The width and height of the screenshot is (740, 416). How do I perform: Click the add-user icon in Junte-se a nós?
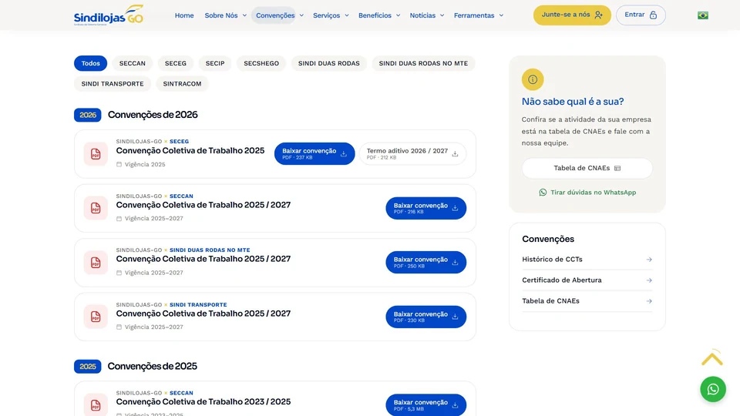598,15
